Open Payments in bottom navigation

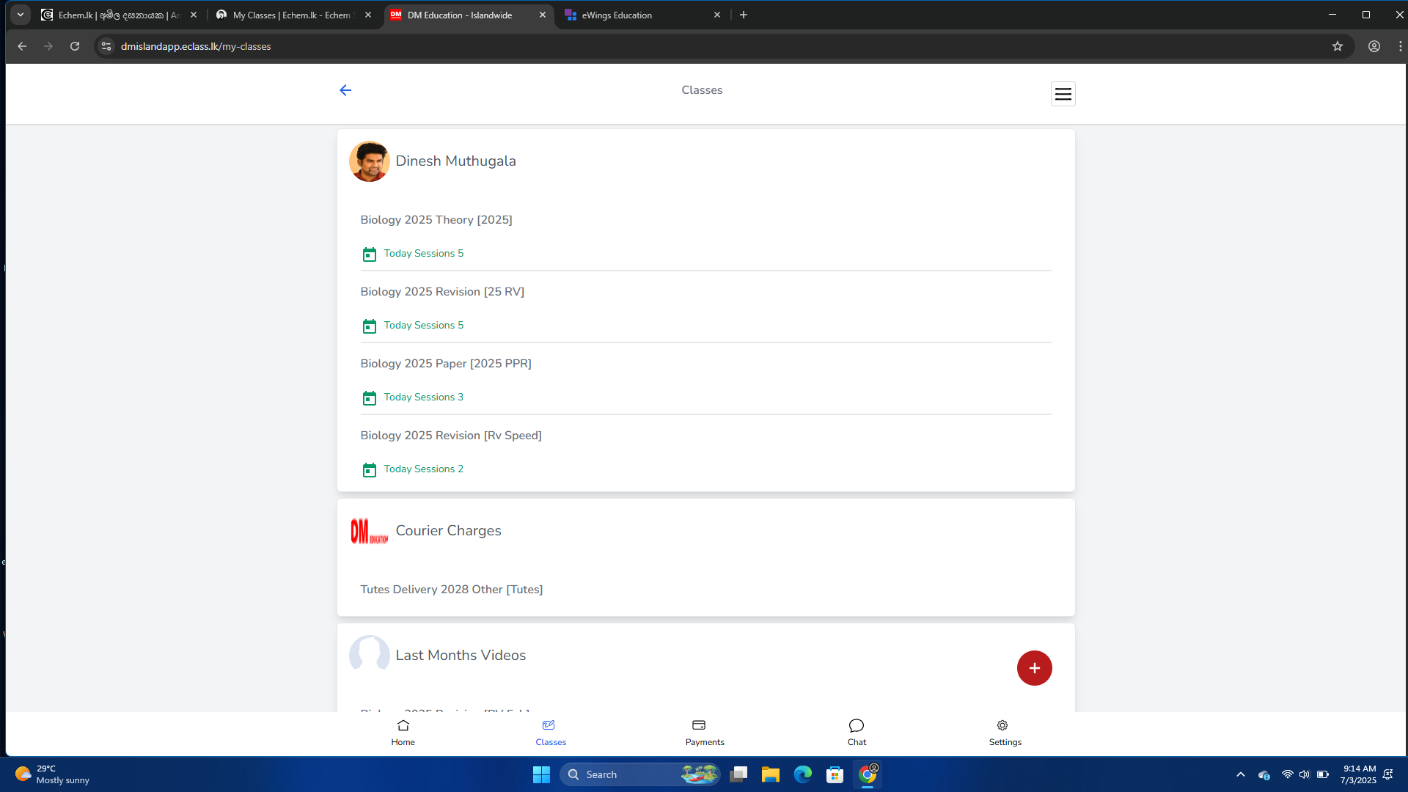[x=705, y=733]
